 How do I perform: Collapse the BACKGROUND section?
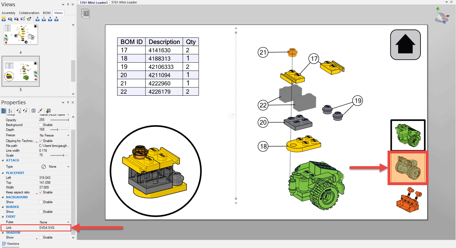[x=3, y=197]
